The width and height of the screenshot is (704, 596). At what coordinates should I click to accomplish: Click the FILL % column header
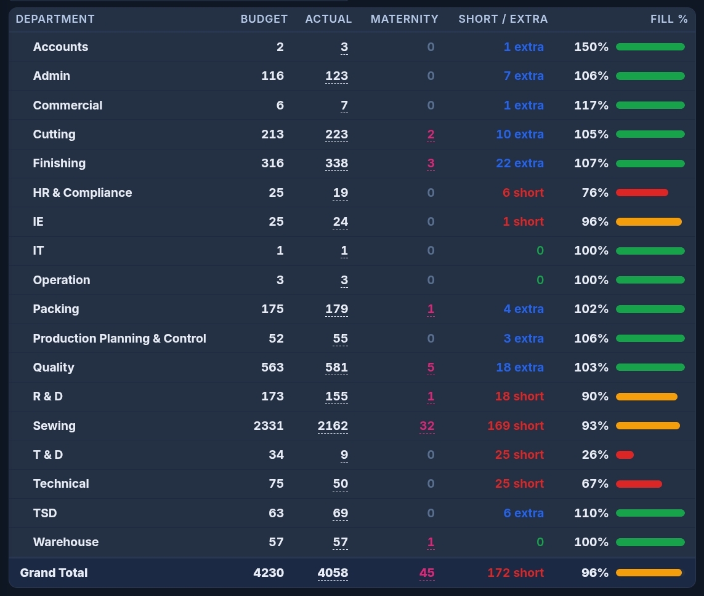click(x=669, y=19)
